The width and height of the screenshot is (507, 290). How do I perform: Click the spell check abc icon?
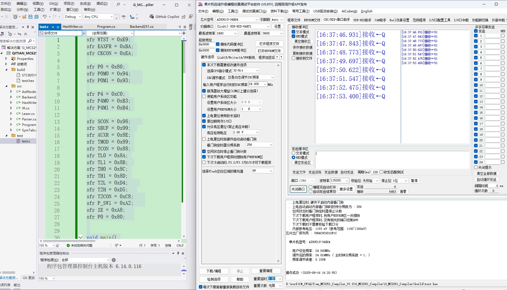[124, 17]
